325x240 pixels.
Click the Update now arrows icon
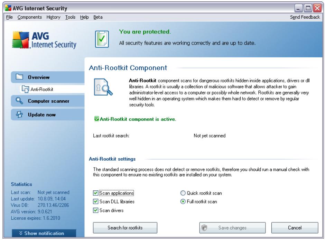[19, 114]
